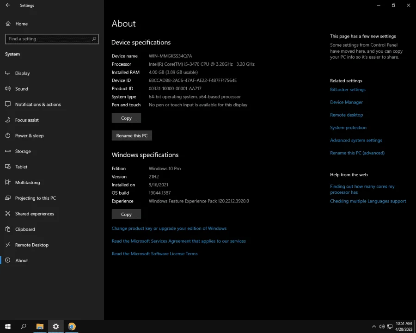Screen dimensions: 416x333
Task: Open Change product key or upgrade link
Action: [169, 228]
